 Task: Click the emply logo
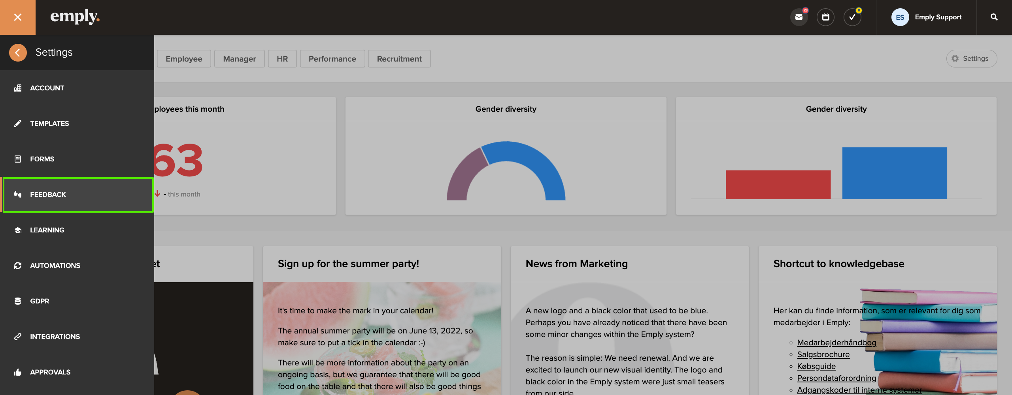click(x=75, y=17)
